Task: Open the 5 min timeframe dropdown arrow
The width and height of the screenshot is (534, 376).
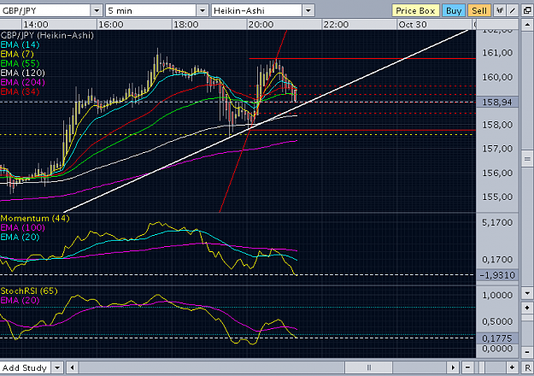Action: 202,10
